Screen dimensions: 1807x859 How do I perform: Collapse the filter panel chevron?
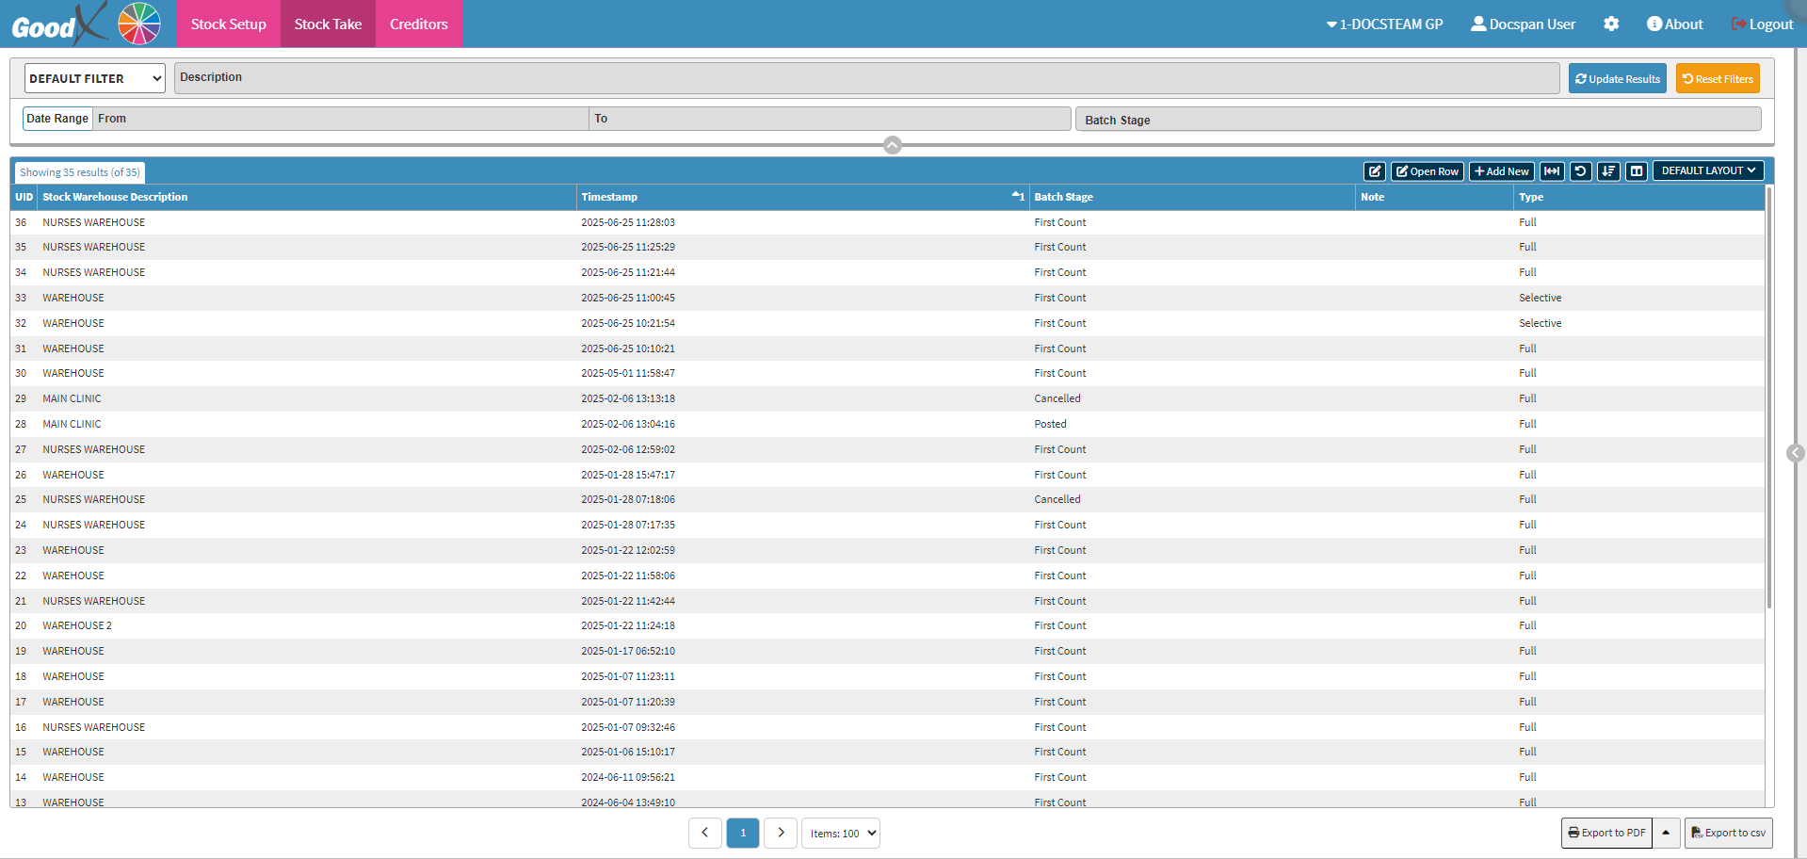(893, 145)
